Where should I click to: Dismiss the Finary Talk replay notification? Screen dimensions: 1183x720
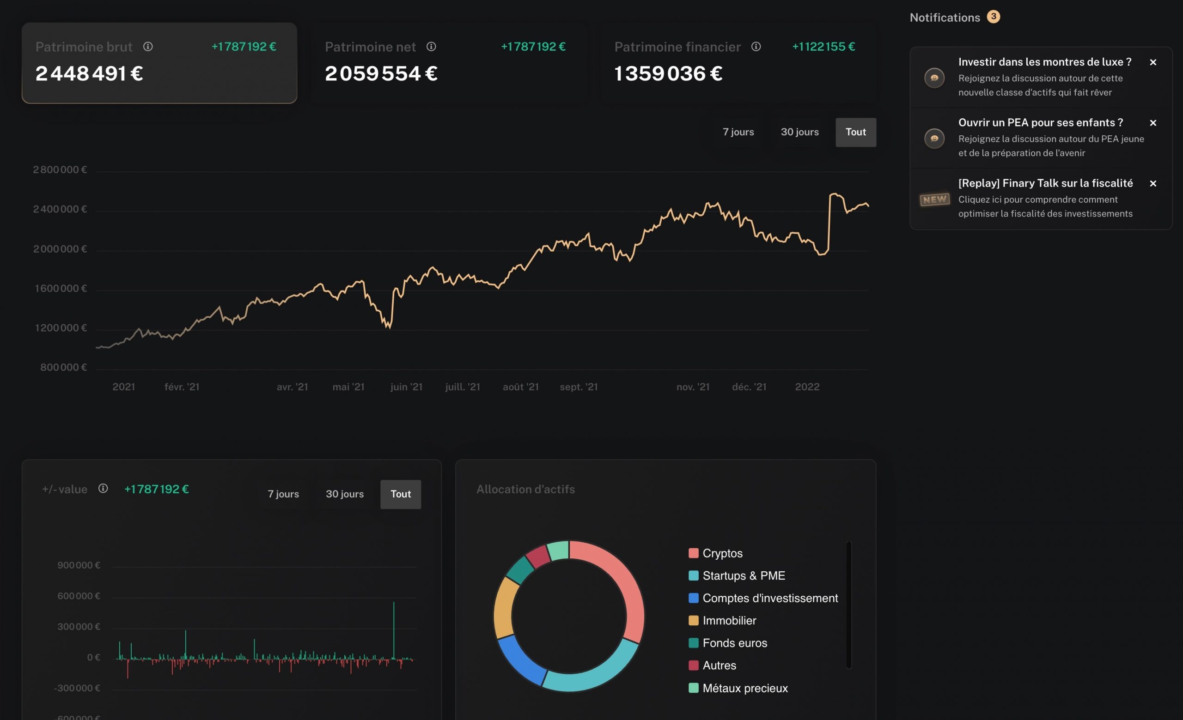pos(1153,183)
